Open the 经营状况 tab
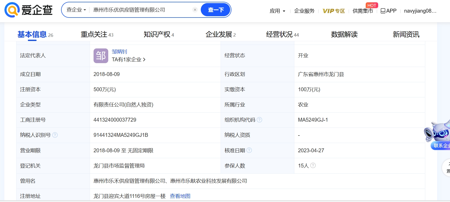 (x=282, y=34)
